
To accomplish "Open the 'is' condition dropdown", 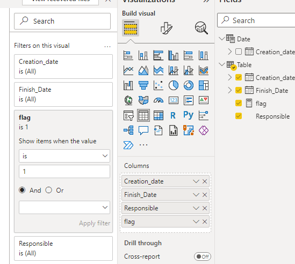I will [64, 156].
